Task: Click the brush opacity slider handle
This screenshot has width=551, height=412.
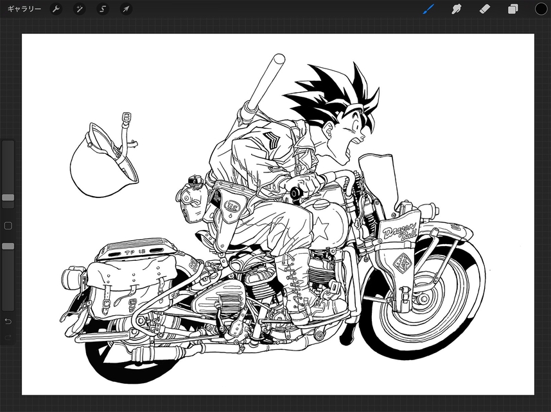Action: click(8, 246)
